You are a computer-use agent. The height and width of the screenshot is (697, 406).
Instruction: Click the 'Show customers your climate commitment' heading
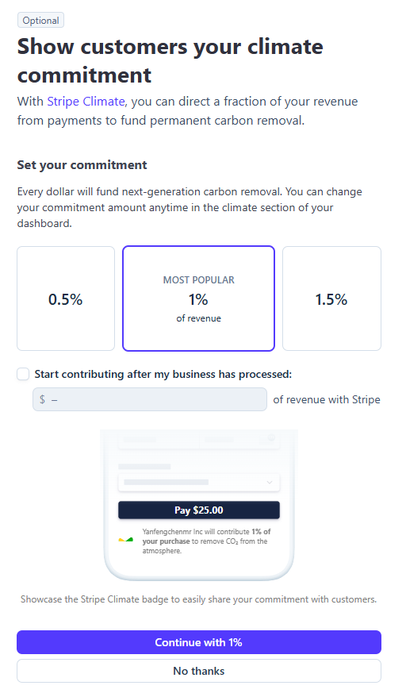point(170,60)
